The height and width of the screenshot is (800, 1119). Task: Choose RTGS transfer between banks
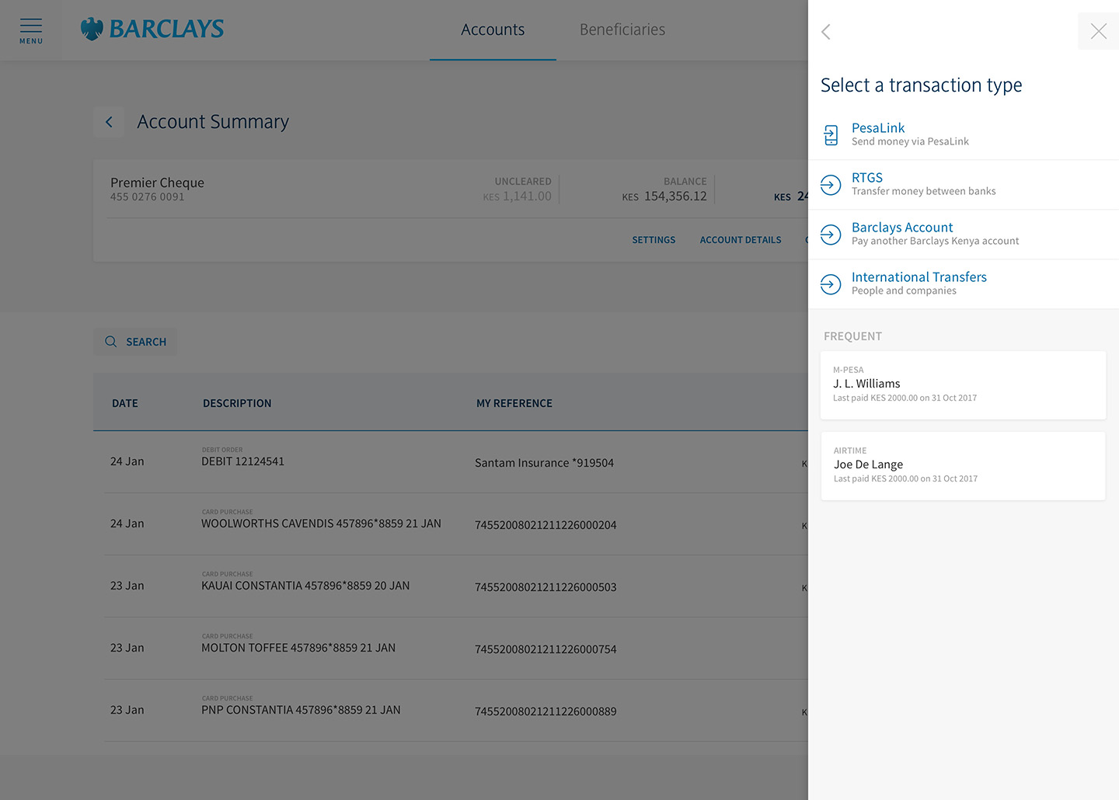(x=964, y=185)
